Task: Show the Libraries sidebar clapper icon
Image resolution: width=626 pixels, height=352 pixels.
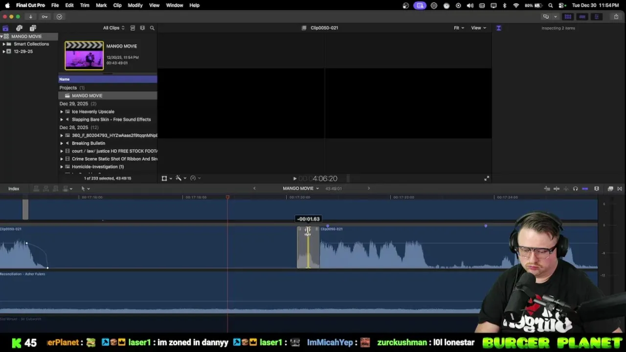Action: (5, 28)
